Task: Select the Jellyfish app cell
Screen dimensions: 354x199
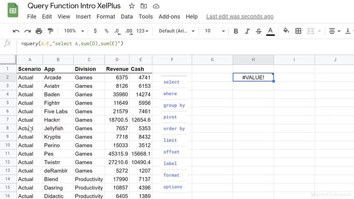Action: pos(58,128)
